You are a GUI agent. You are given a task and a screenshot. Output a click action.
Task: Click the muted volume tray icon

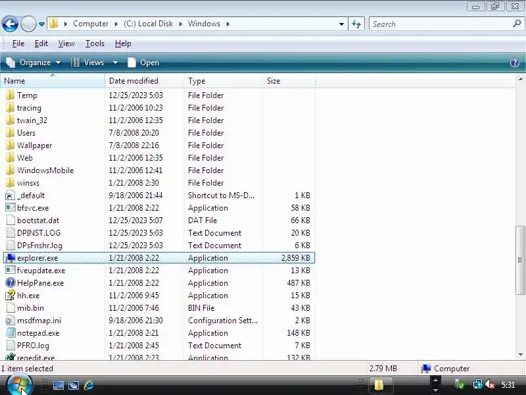click(x=489, y=384)
